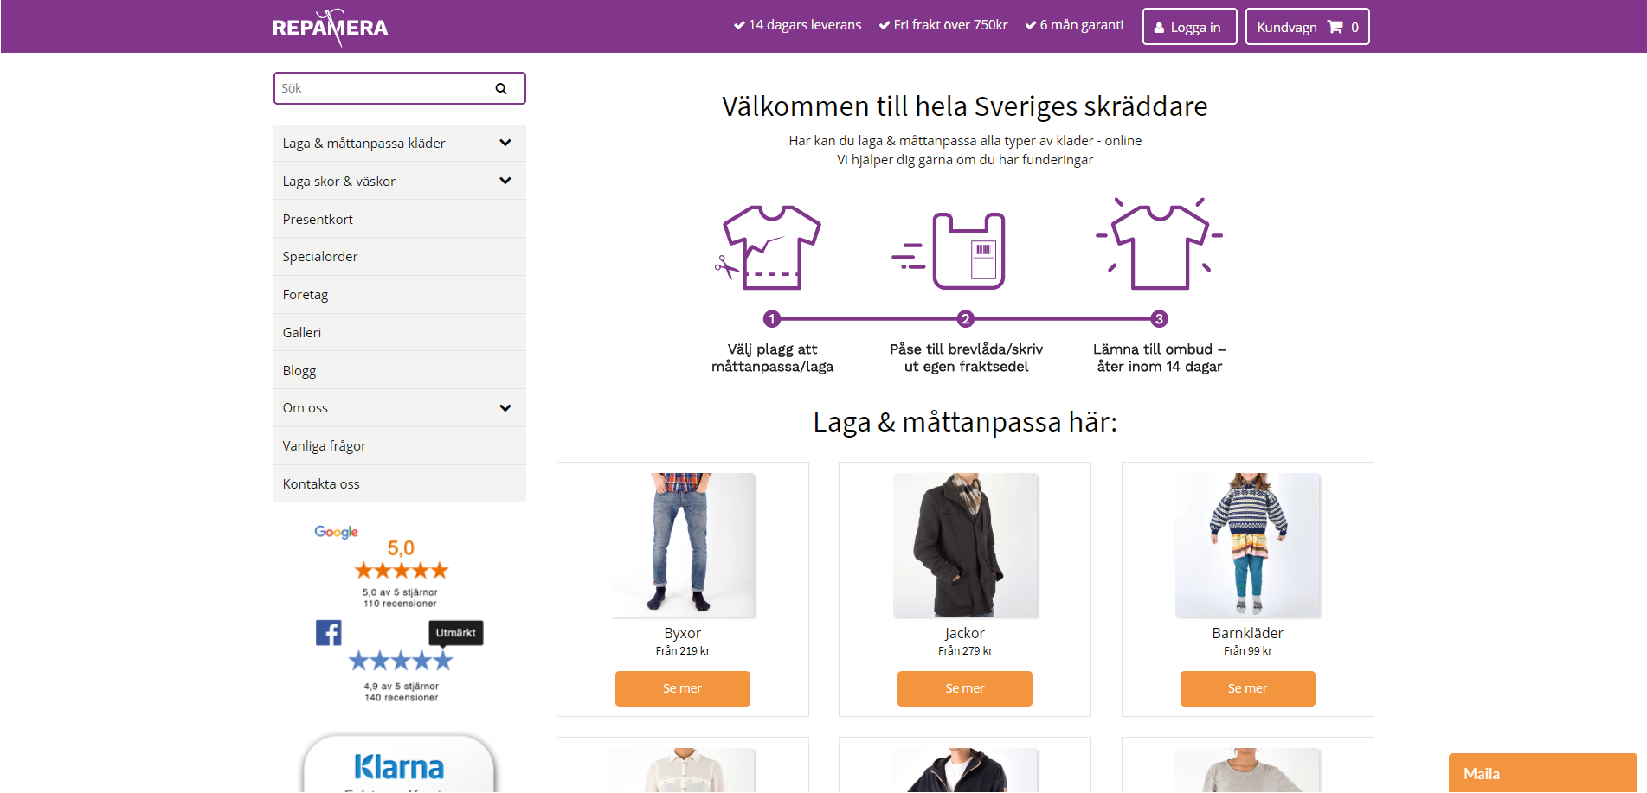Viewport: 1647px width, 793px height.
Task: Click Se mer under Barnkläder
Action: point(1248,688)
